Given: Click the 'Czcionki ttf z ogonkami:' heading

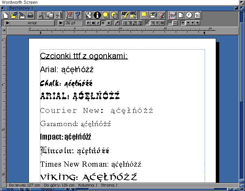Looking at the screenshot, I should (x=84, y=56).
